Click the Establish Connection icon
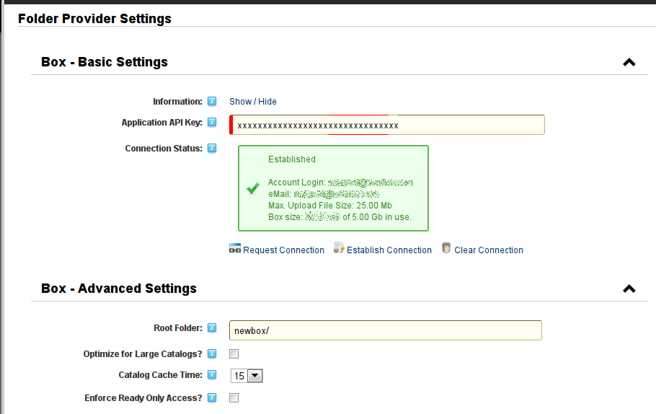This screenshot has height=414, width=656. [x=339, y=248]
